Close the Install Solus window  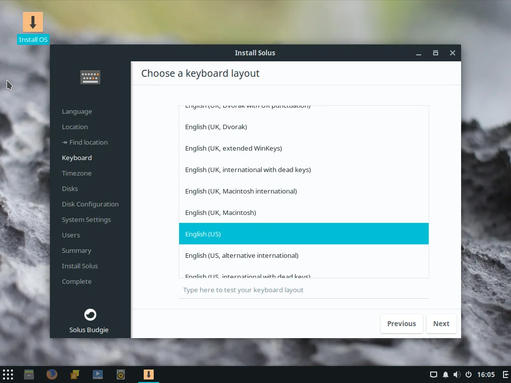[x=453, y=53]
